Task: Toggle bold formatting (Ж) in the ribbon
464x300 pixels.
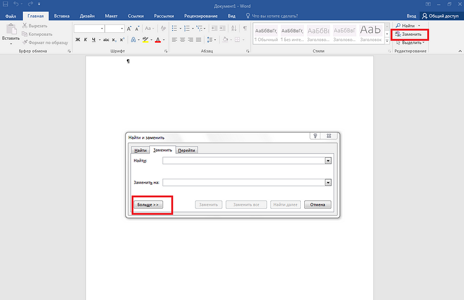Action: click(x=78, y=40)
